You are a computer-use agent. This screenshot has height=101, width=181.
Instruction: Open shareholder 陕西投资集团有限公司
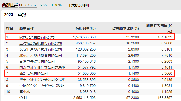click(x=37, y=37)
